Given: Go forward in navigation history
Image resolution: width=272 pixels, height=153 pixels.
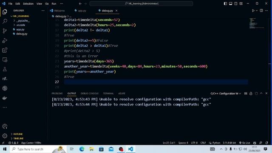Looking at the screenshot, I should [x=85, y=3].
